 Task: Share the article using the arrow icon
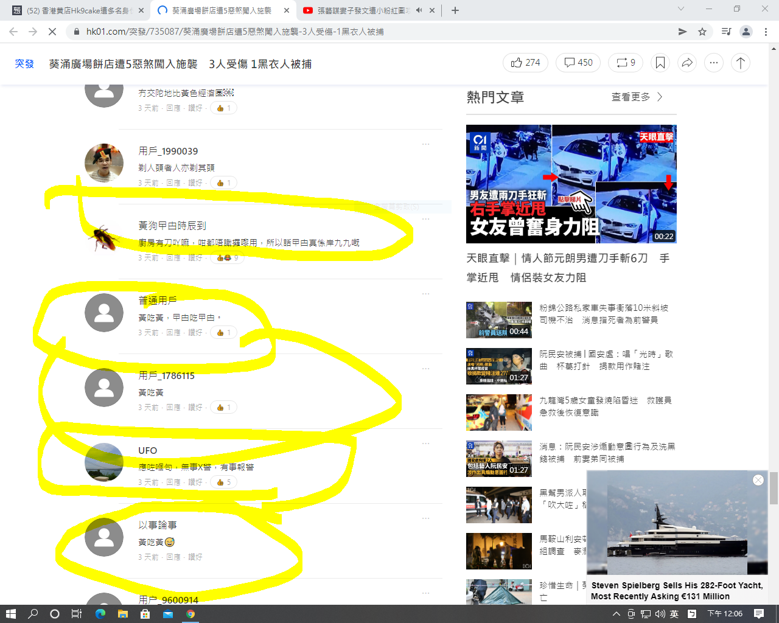(687, 63)
